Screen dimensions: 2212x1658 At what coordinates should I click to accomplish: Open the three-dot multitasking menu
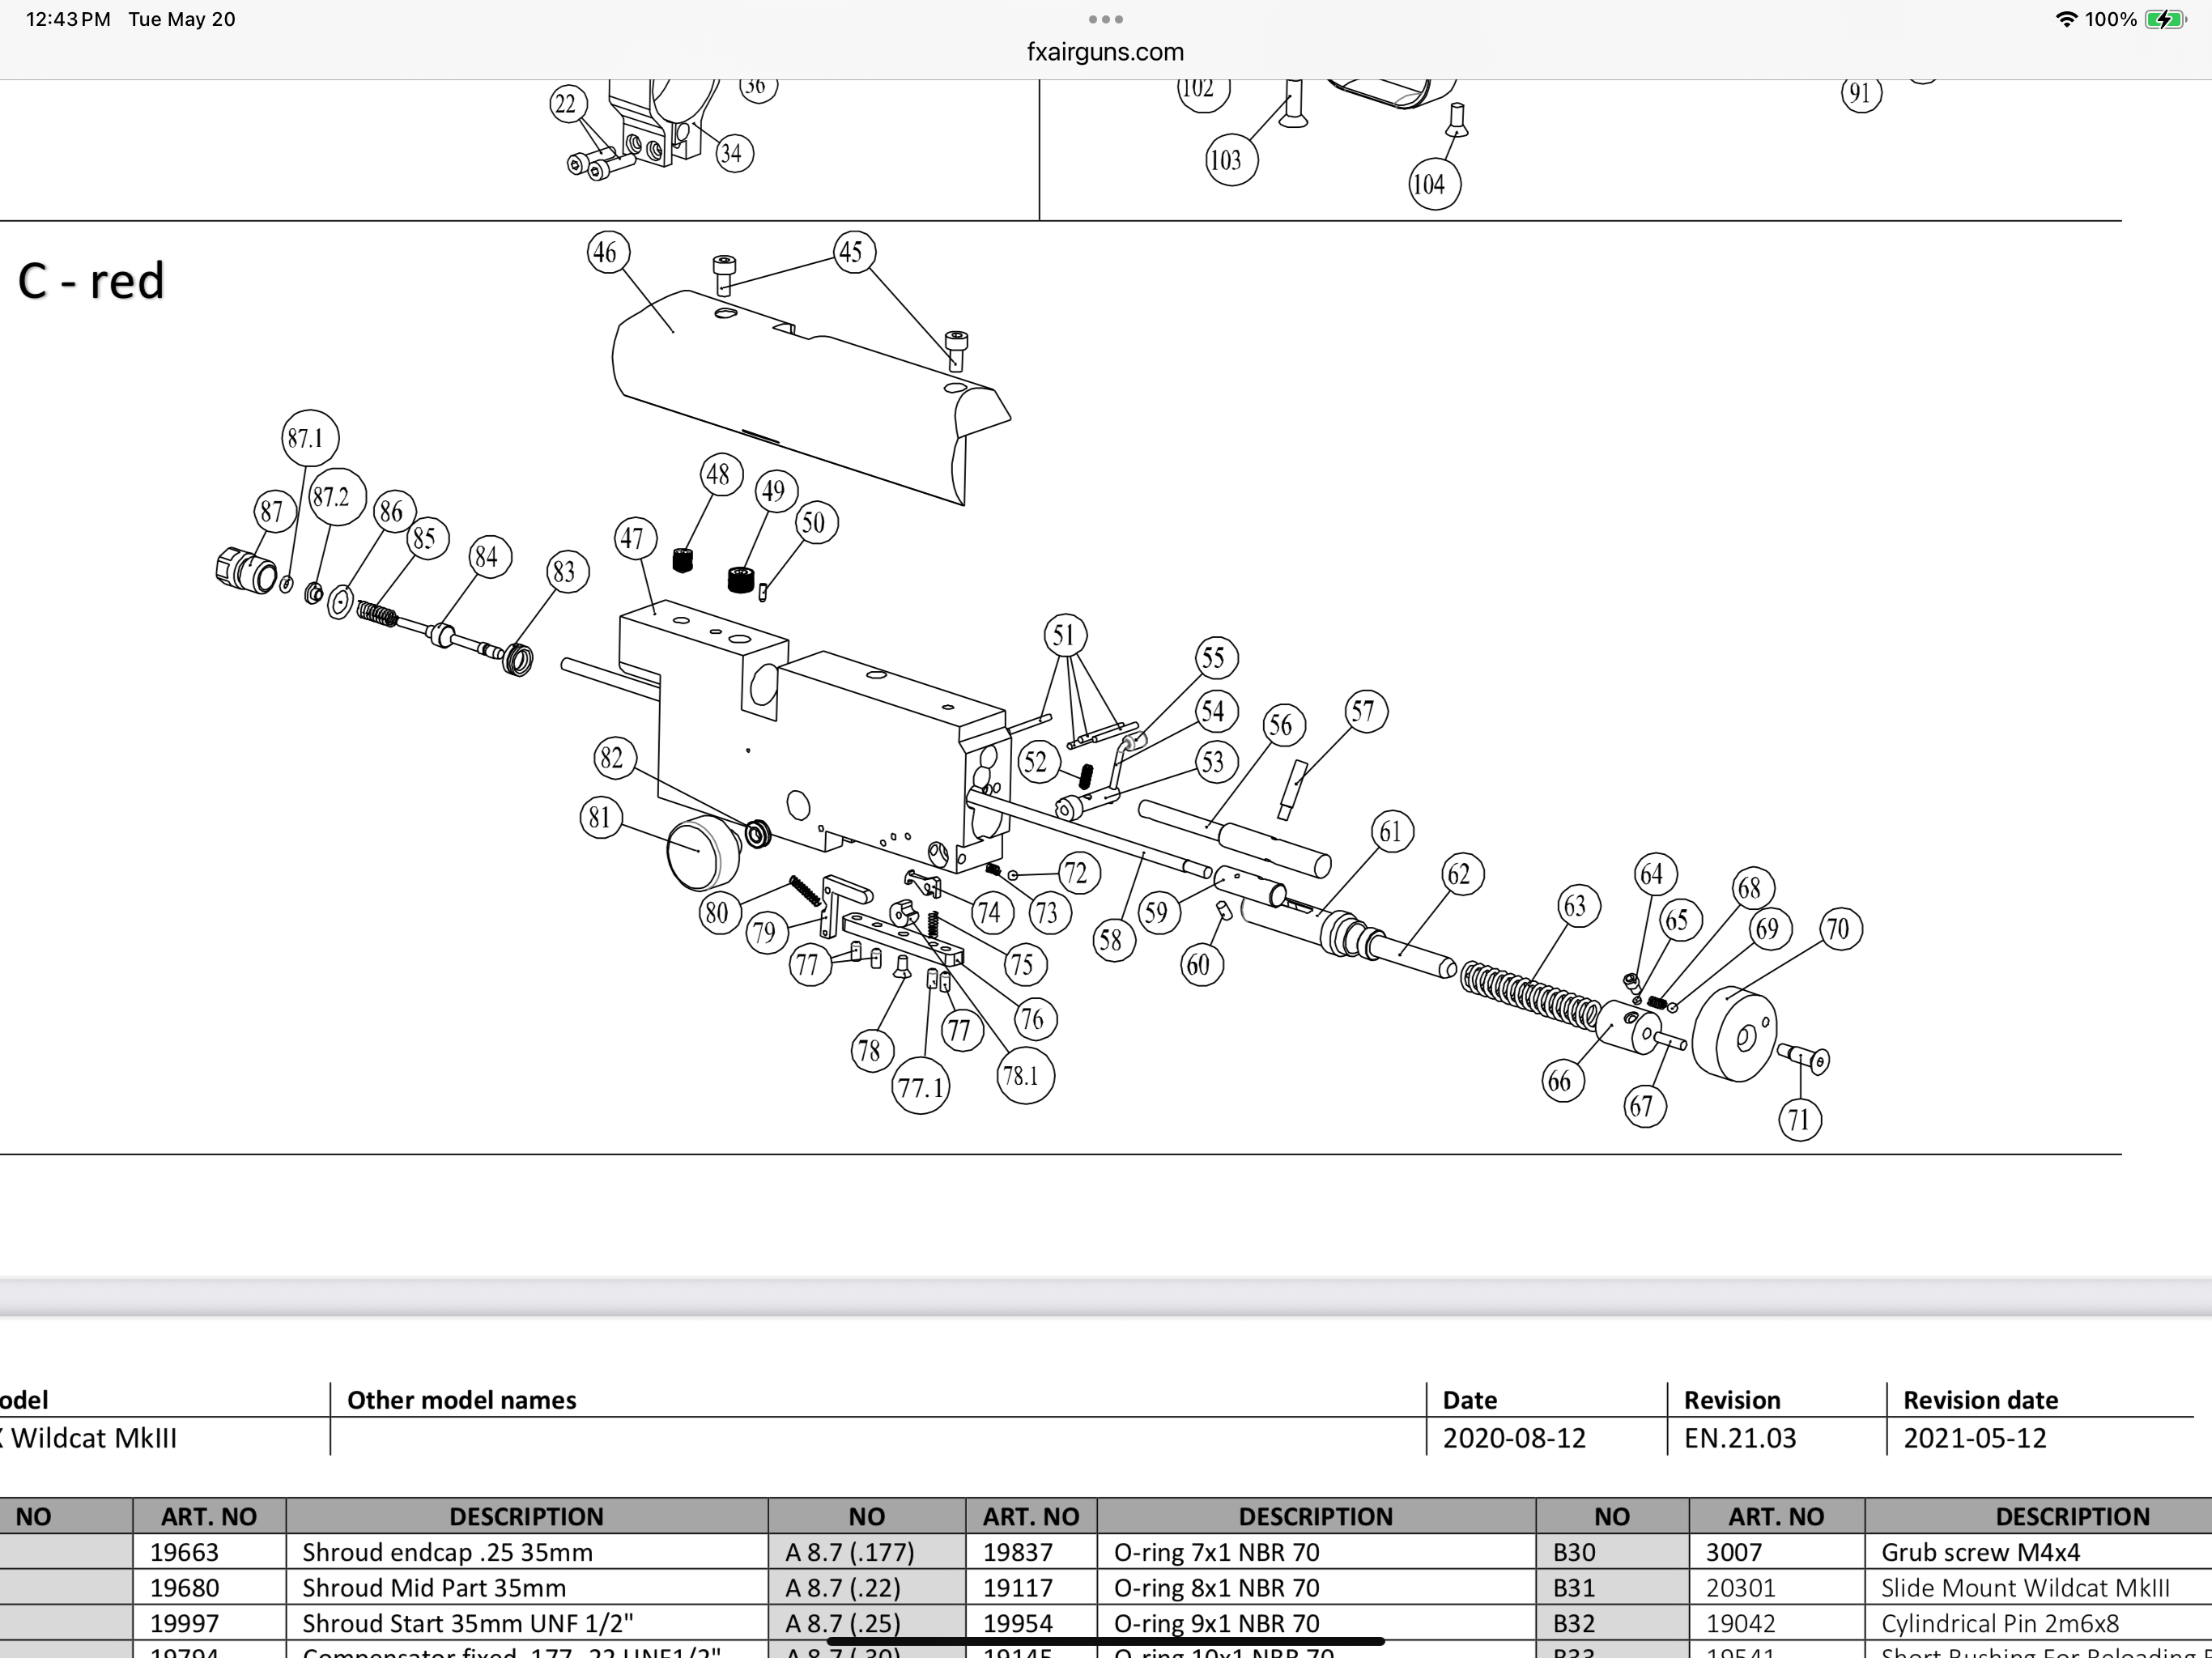click(x=1105, y=19)
